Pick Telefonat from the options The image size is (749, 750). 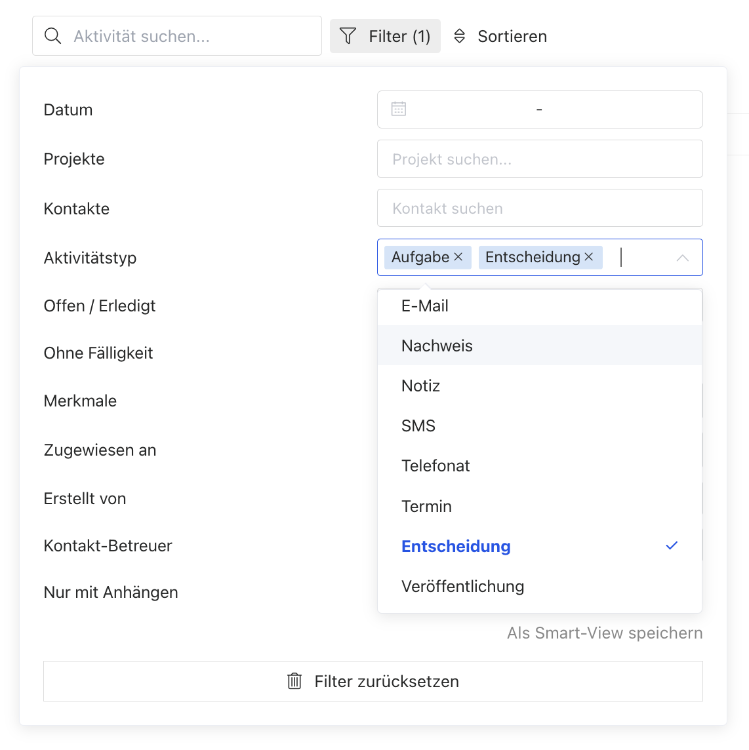(540, 466)
